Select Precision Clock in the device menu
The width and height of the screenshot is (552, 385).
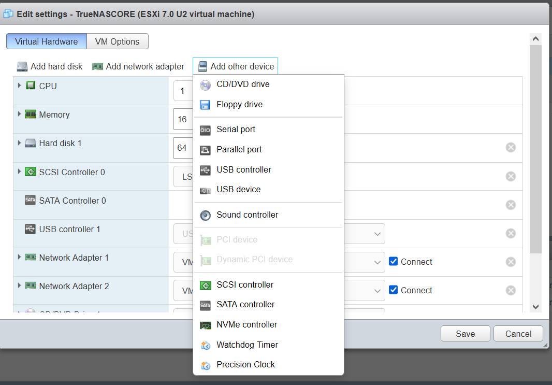tap(268, 365)
